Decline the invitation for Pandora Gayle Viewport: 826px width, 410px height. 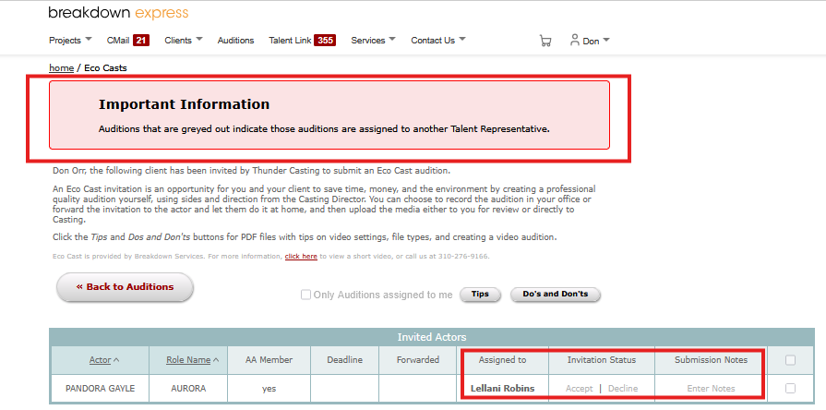[623, 389]
